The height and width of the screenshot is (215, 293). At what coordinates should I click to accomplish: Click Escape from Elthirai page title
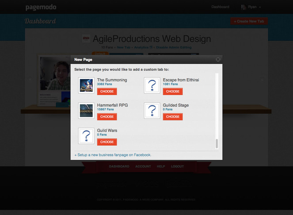(181, 80)
